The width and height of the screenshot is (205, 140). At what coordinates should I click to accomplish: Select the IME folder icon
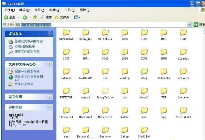click(x=164, y=91)
